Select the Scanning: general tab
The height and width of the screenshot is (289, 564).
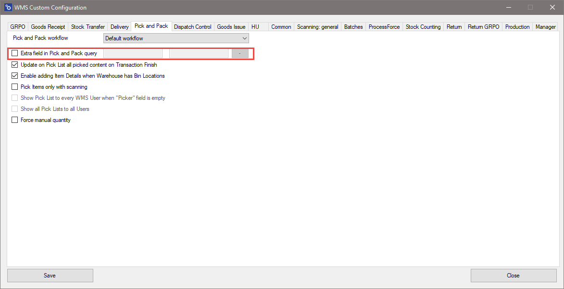[318, 27]
